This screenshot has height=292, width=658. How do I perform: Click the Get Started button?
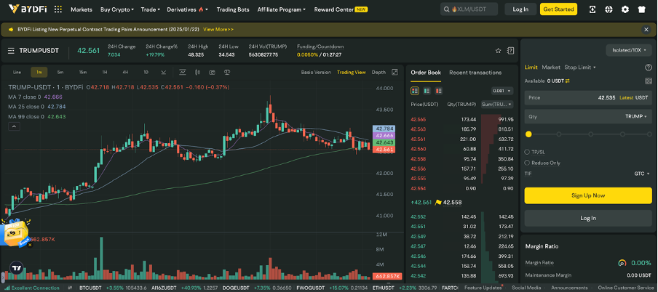click(x=558, y=9)
